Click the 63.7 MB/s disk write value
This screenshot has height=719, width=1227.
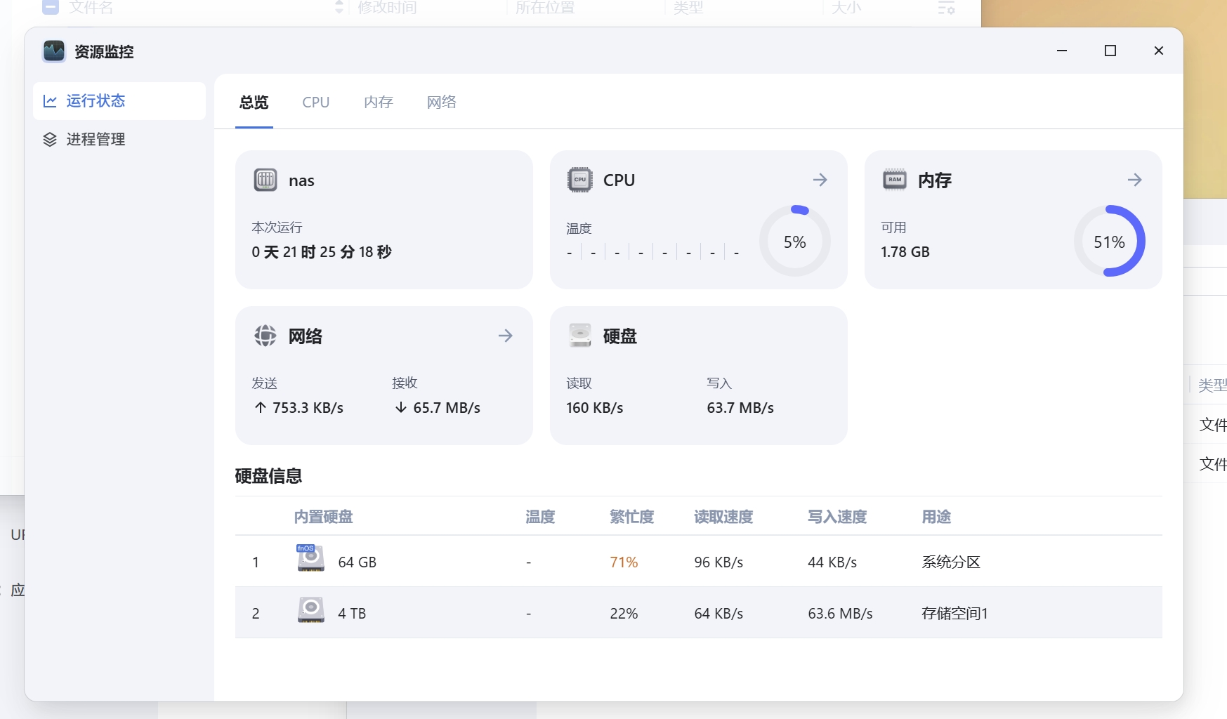[x=740, y=408]
